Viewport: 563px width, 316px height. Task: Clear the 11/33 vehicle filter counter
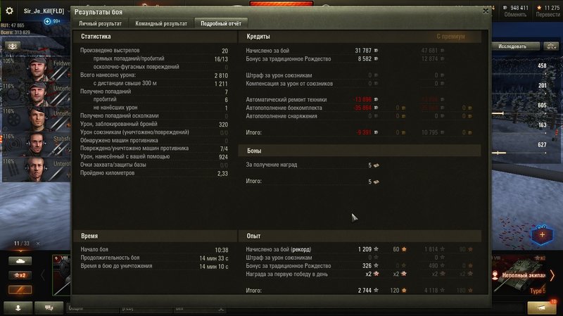click(38, 244)
